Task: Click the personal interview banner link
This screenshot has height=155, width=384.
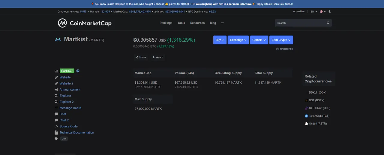Action: coord(224,4)
